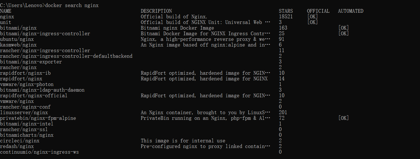Screen dimensions: 420x159
Task: Click the automated [OK] for privatebin/nginx-fpm-alpine
Action: pos(343,118)
